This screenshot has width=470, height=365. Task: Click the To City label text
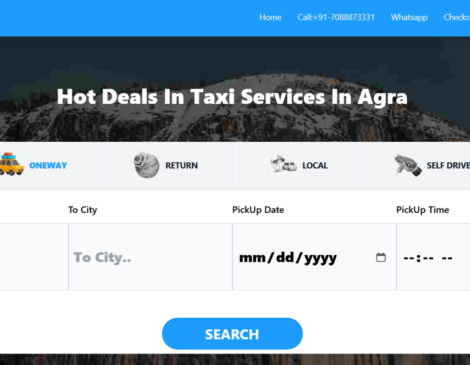pos(83,210)
